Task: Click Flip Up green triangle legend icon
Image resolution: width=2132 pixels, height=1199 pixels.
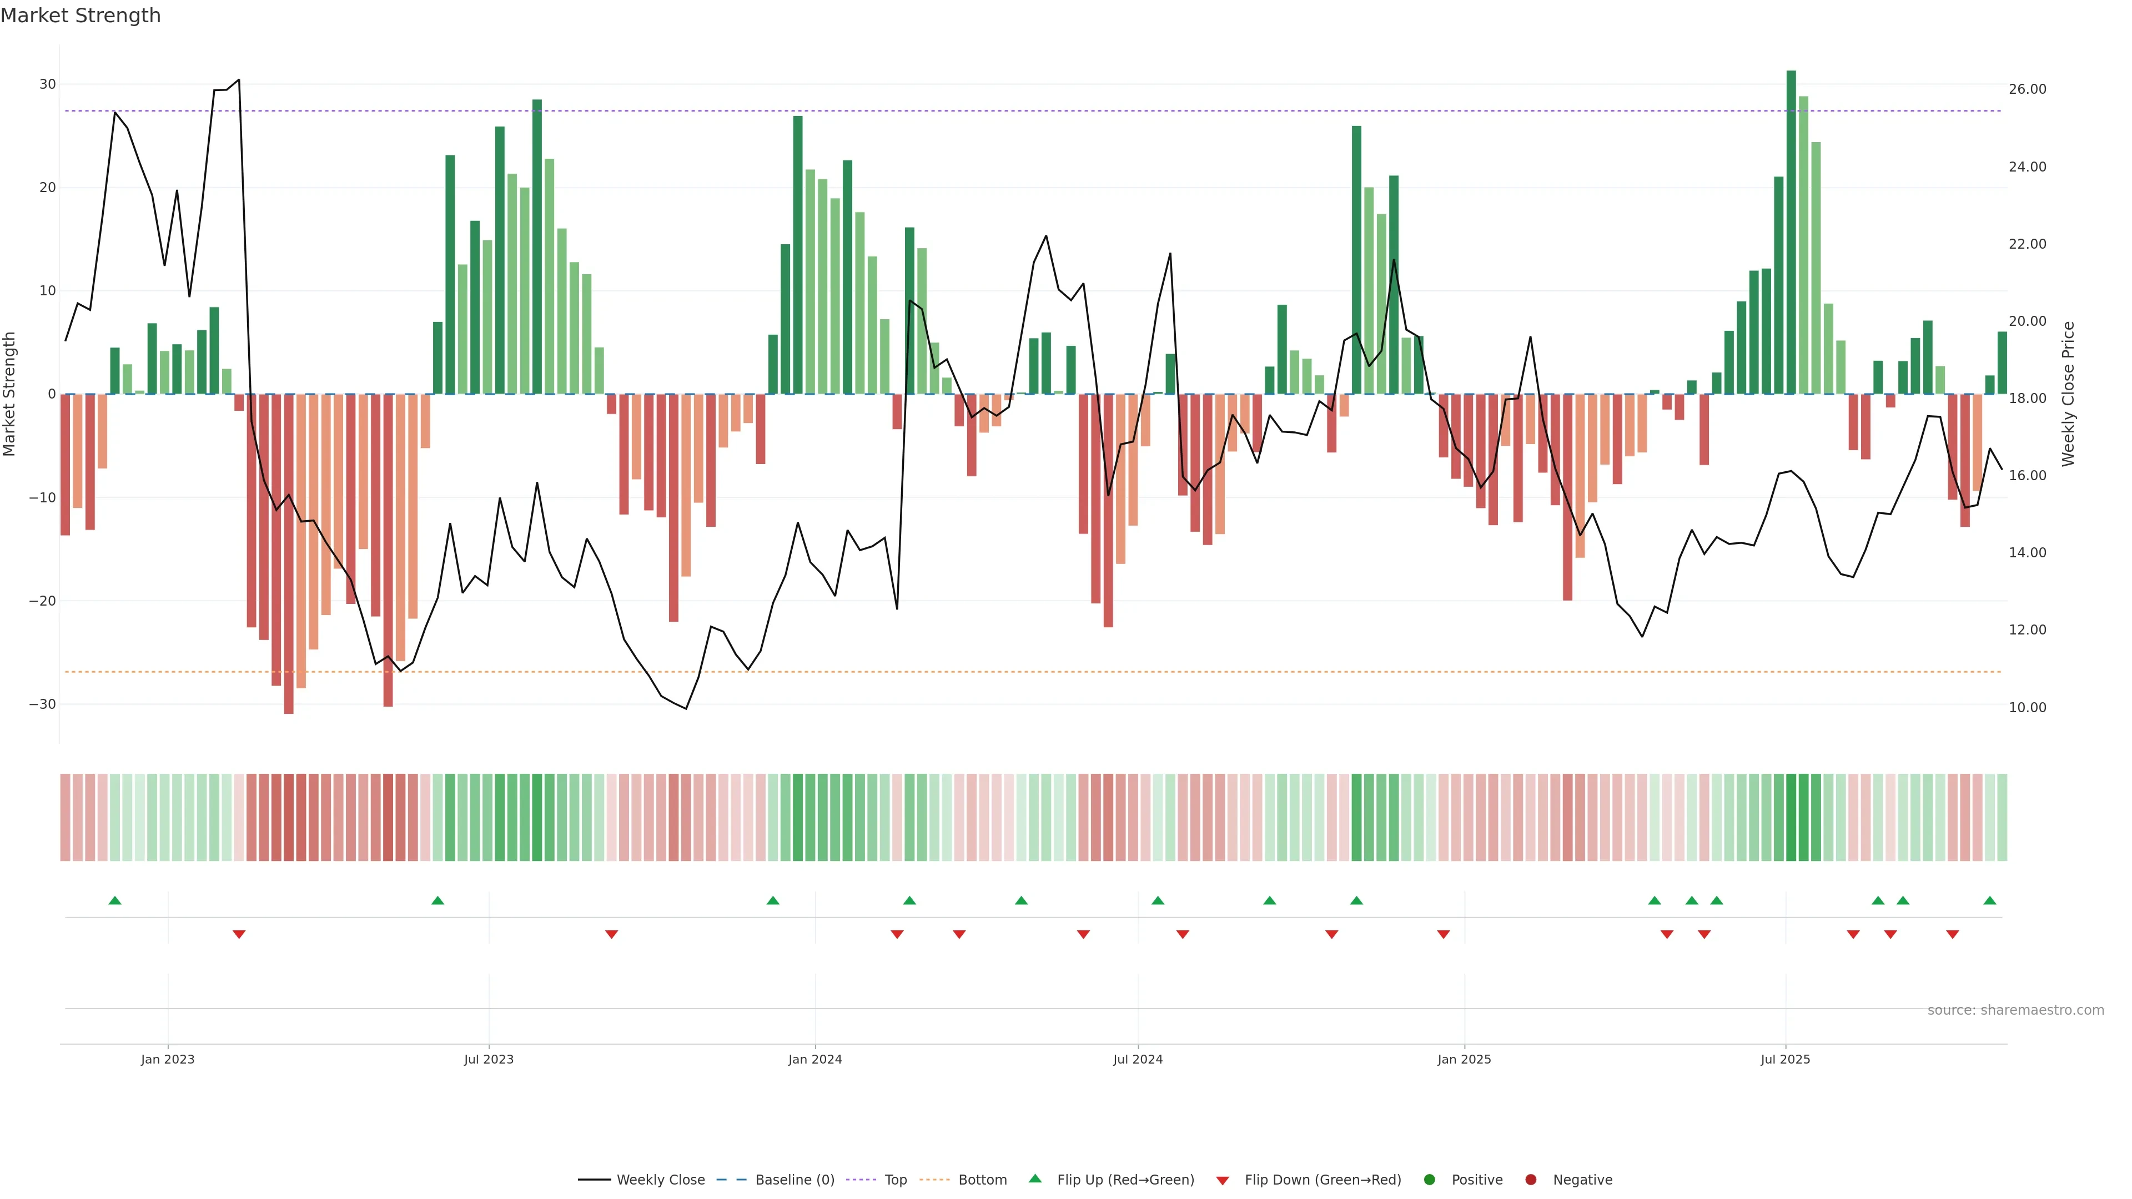Action: tap(1034, 1179)
